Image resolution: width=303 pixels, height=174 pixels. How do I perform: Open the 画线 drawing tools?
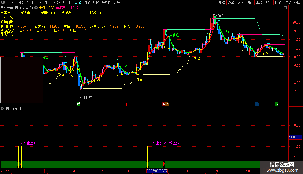259,2
